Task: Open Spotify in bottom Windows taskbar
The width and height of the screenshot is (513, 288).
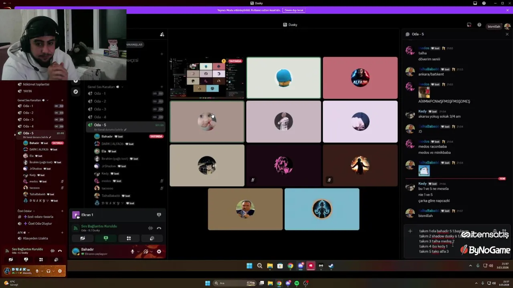Action: pyautogui.click(x=297, y=283)
